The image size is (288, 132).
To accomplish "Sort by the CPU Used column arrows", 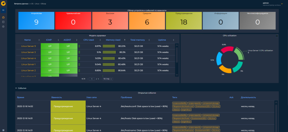I will click(100, 40).
